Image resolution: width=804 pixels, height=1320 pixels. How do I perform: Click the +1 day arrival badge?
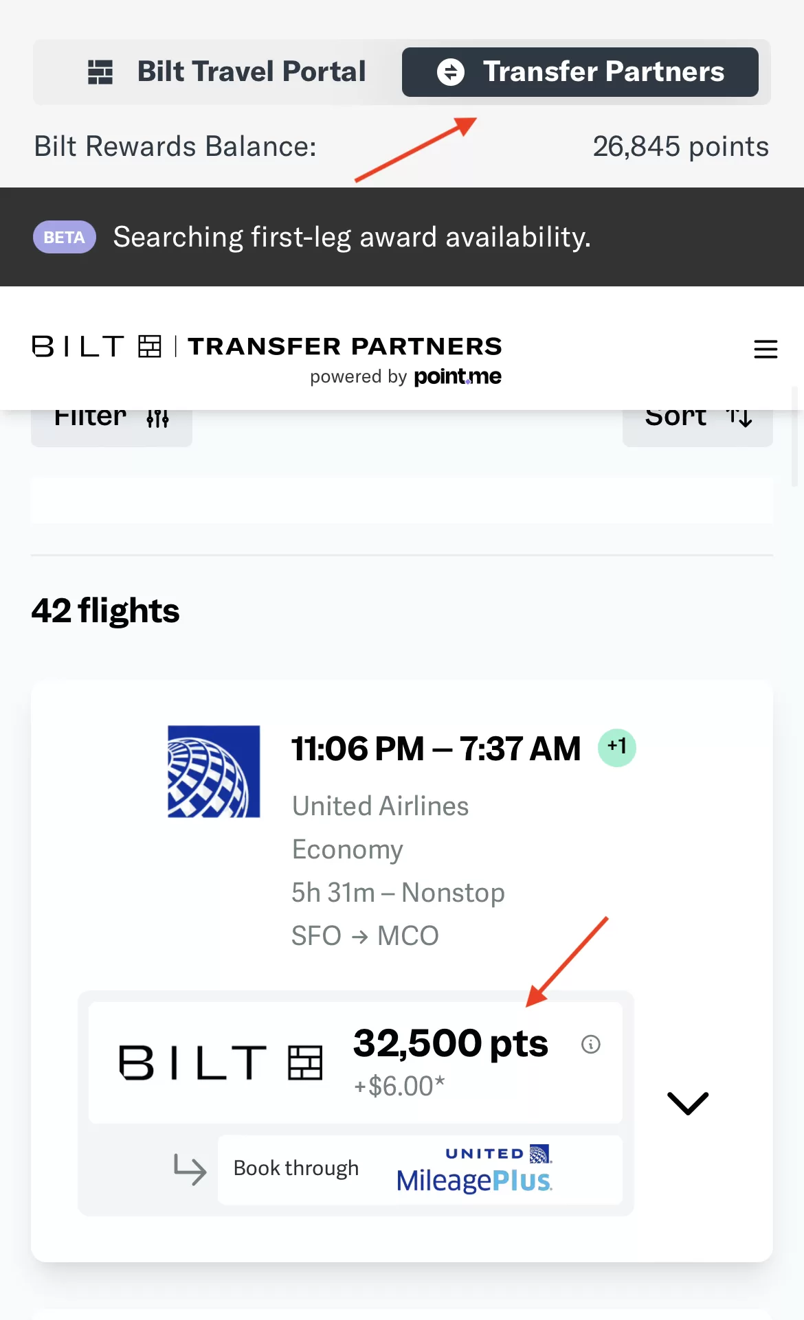click(x=616, y=747)
